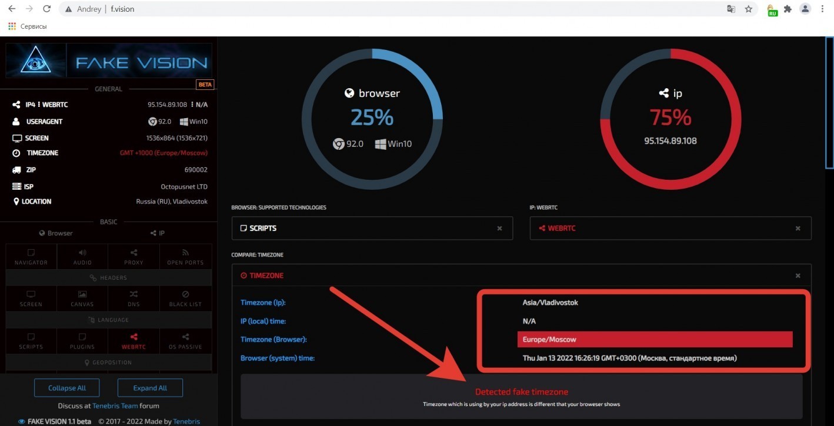Open the Сервисы apps shortcut
Screen dimensions: 834x426
tap(28, 26)
